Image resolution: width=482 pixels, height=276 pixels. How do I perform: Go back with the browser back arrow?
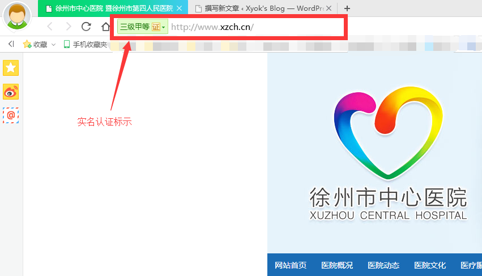[50, 27]
